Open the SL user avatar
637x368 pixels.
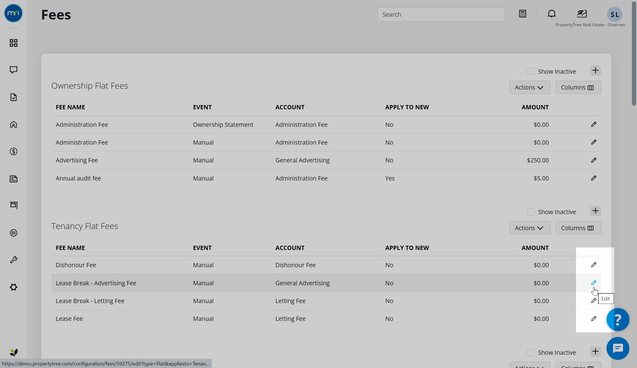(x=615, y=14)
